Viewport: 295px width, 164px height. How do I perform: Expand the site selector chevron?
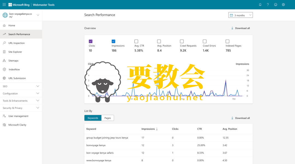38,15
